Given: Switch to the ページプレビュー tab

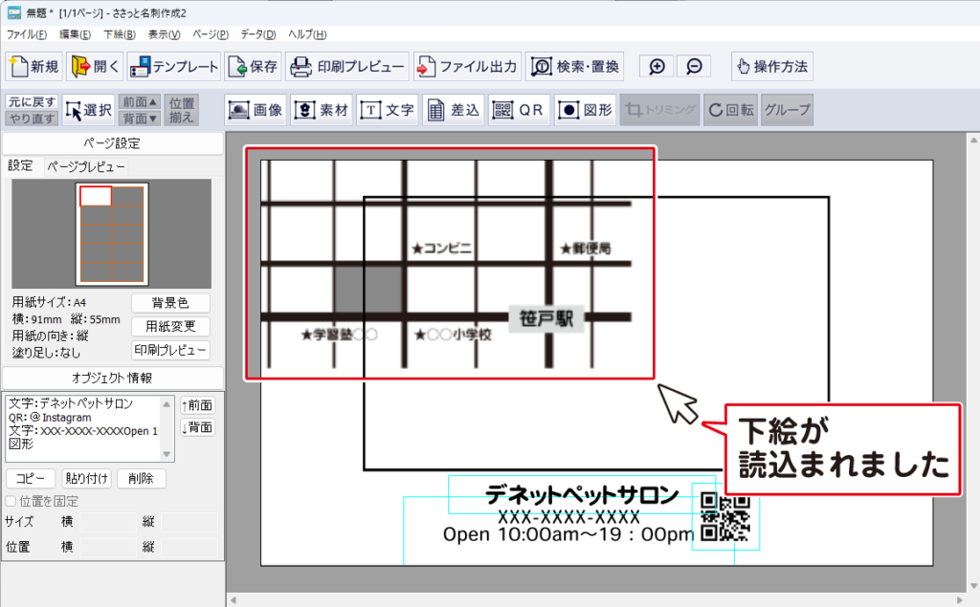Looking at the screenshot, I should pos(86,166).
